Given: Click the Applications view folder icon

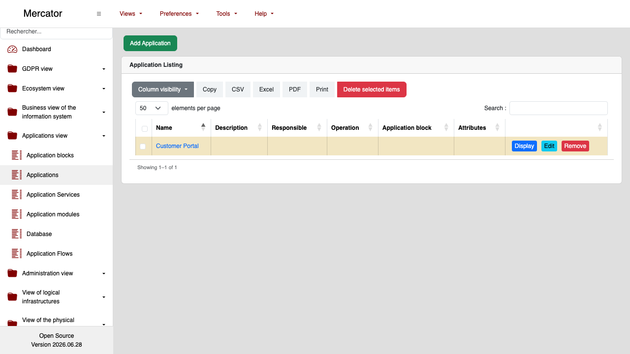Looking at the screenshot, I should pos(12,136).
